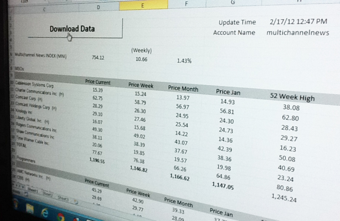Switch to the Sheet2 tab
The image size is (340, 221).
(x=48, y=194)
